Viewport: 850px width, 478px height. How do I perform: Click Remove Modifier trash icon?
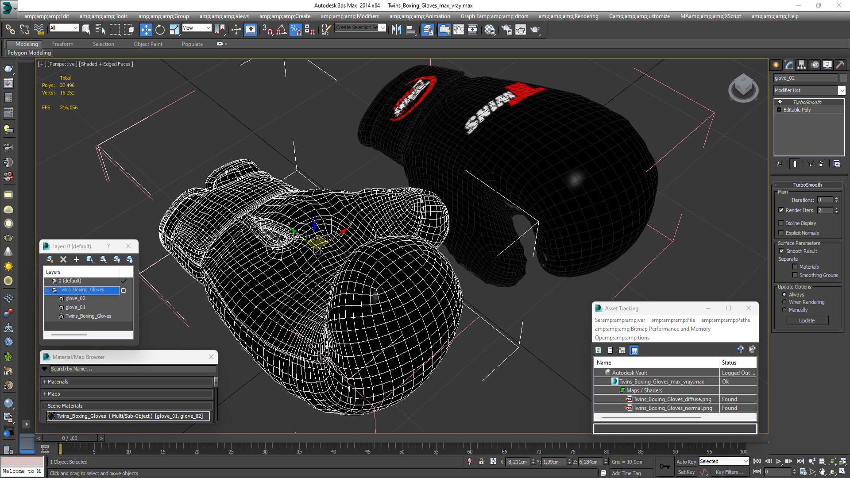coord(821,164)
